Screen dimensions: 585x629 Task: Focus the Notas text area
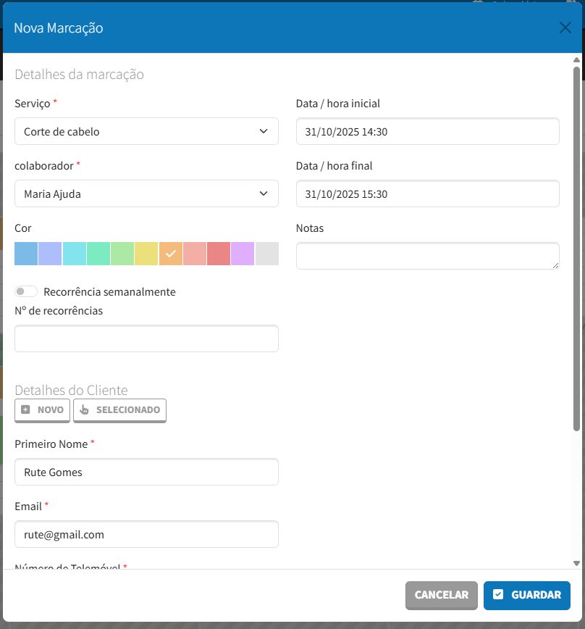click(x=427, y=256)
